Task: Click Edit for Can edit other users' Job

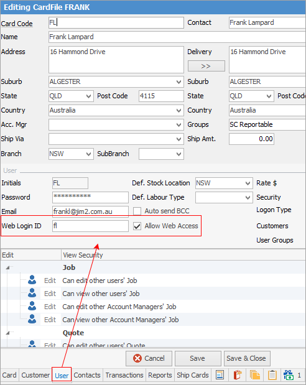Action: (50, 281)
